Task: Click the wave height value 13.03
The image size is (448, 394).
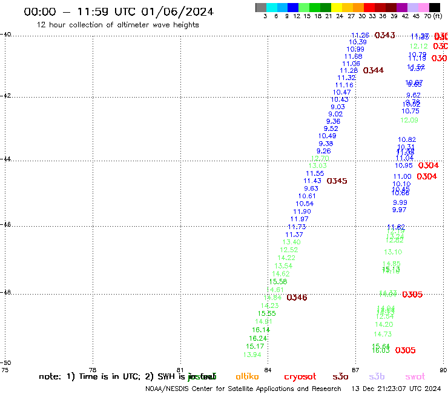Action: click(x=317, y=165)
